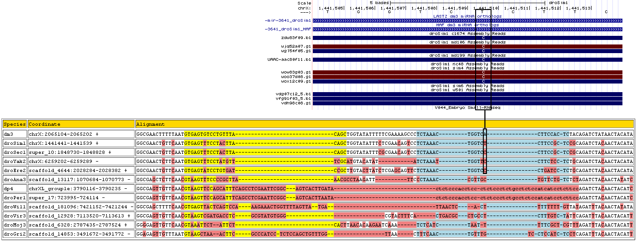Click the V044_Embryo Small-RNAseq track title
The image size is (637, 241).
pyautogui.click(x=467, y=108)
